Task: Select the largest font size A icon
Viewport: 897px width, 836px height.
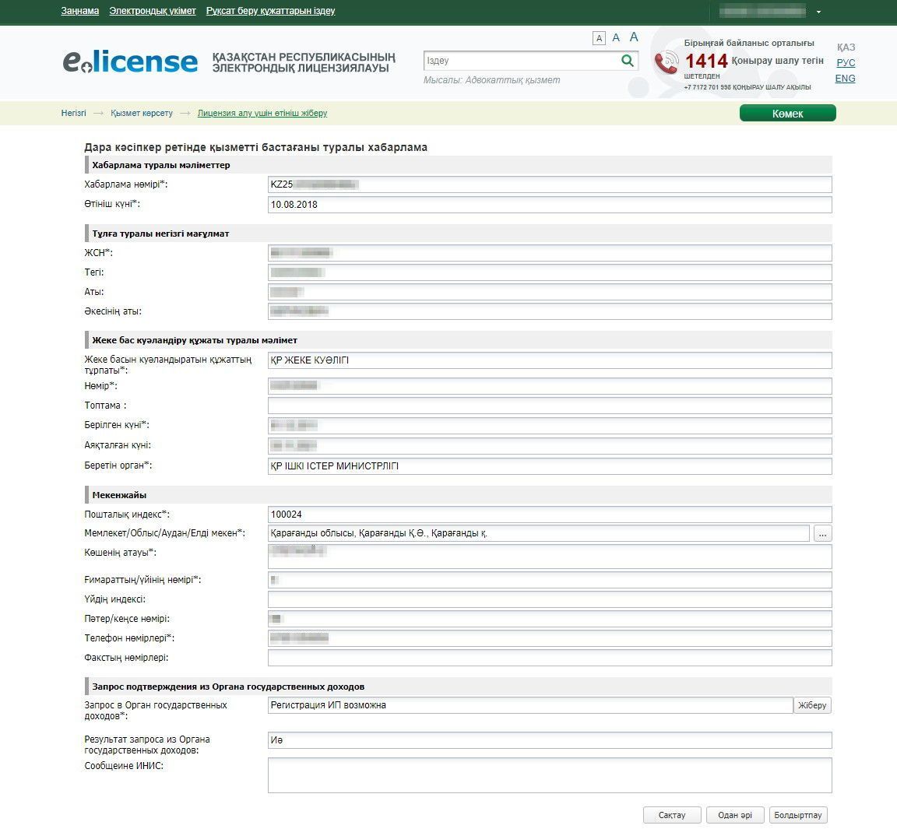Action: click(x=634, y=37)
